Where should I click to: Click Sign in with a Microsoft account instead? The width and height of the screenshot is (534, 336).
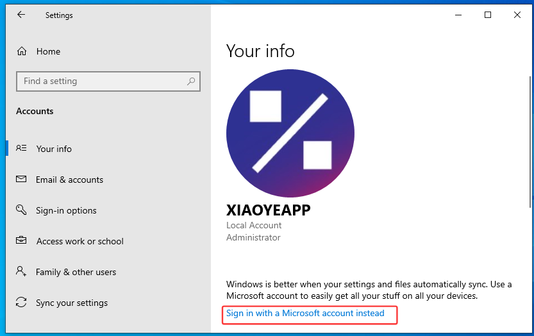point(305,314)
